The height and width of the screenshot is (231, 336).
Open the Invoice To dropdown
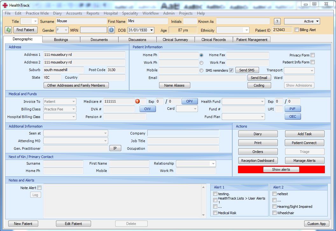pyautogui.click(x=73, y=102)
